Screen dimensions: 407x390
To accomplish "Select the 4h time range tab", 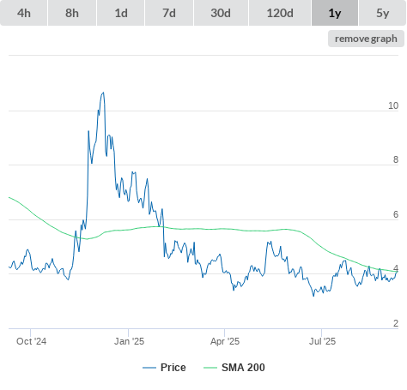I will (24, 13).
